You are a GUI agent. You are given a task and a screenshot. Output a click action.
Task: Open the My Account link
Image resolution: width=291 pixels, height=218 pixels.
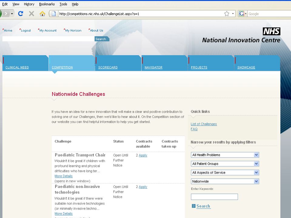tap(48, 30)
